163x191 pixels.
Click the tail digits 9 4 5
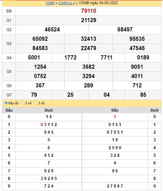point(49,132)
